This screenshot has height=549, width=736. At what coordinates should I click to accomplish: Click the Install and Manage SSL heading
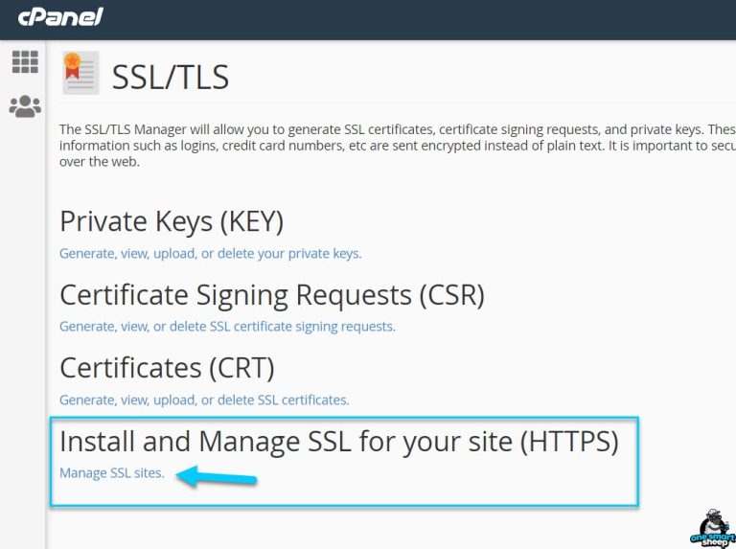click(338, 441)
